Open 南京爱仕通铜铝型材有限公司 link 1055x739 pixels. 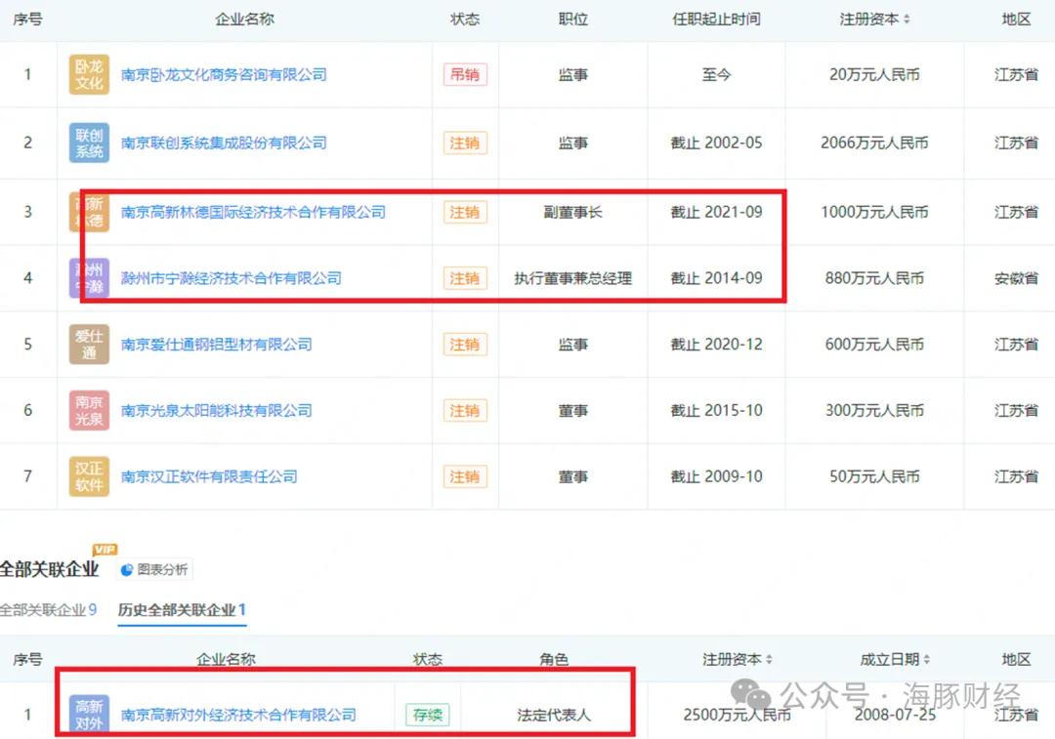(x=216, y=345)
